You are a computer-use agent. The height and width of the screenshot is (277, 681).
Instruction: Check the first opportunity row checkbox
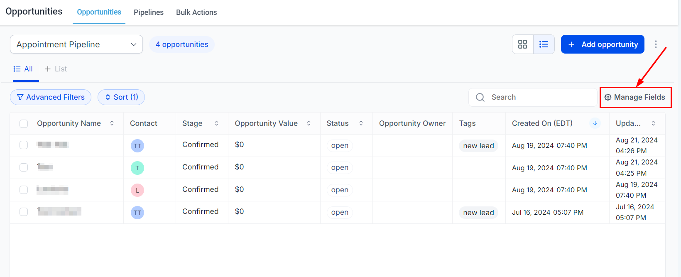pyautogui.click(x=24, y=145)
